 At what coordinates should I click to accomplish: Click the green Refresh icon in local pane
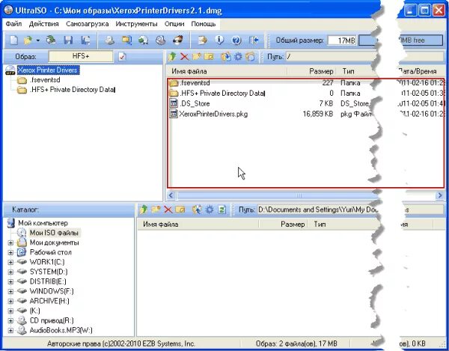(x=222, y=210)
